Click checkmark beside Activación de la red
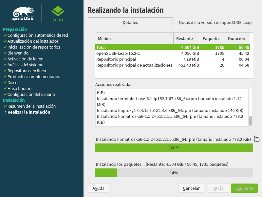The width and height of the screenshot is (262, 197). tap(5, 59)
